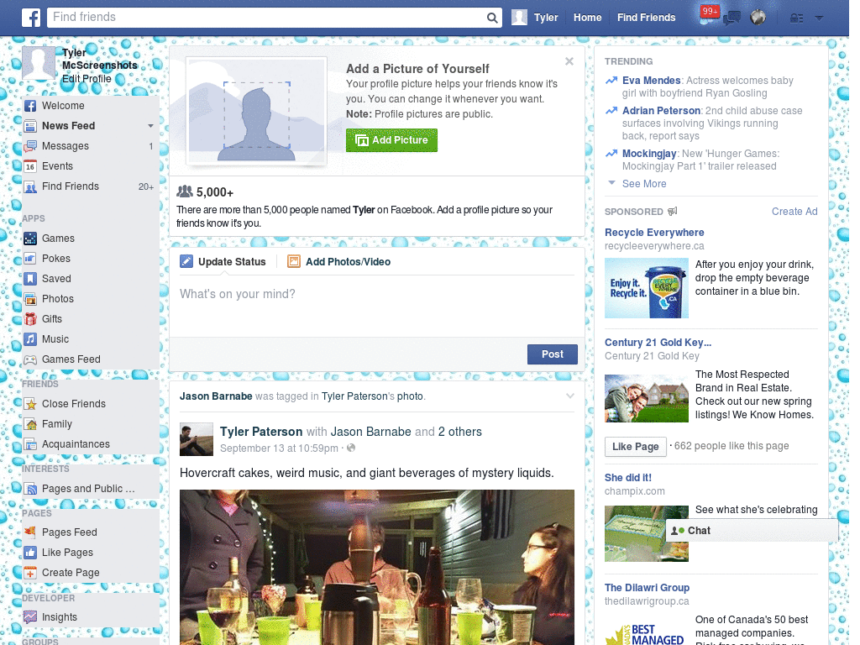Click the Games Feed controller icon
This screenshot has height=645, width=860.
30,359
